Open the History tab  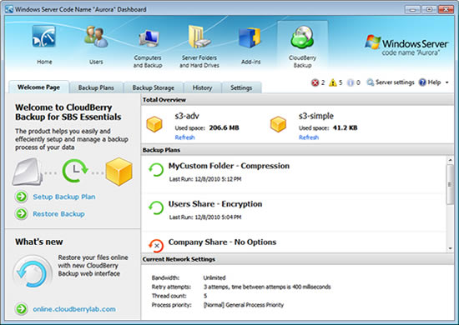pyautogui.click(x=202, y=87)
